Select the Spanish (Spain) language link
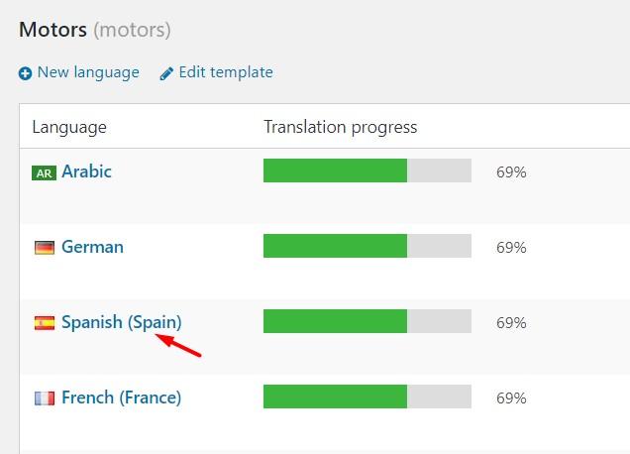Image resolution: width=630 pixels, height=454 pixels. tap(121, 322)
